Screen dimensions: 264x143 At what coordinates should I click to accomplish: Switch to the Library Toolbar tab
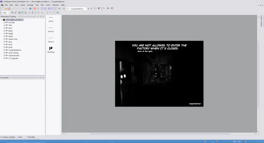pos(8,137)
